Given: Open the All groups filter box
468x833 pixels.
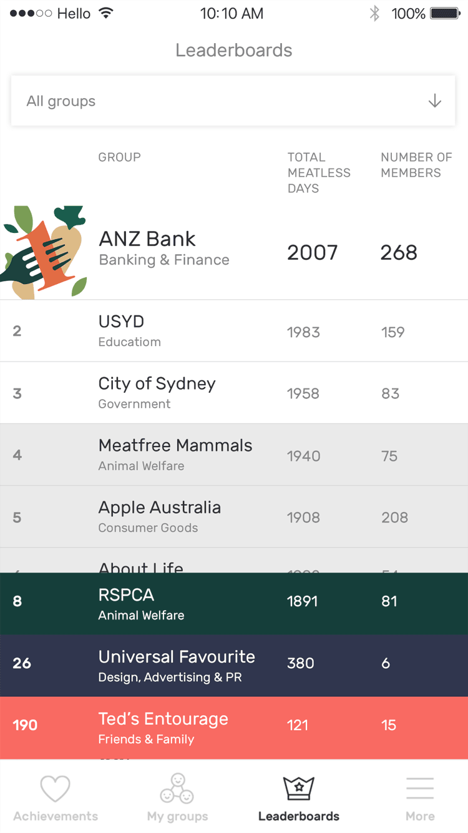Looking at the screenshot, I should point(233,101).
